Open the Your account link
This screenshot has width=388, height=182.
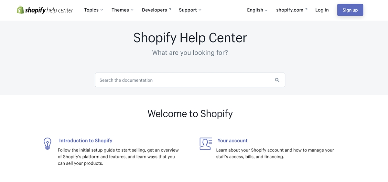click(232, 141)
